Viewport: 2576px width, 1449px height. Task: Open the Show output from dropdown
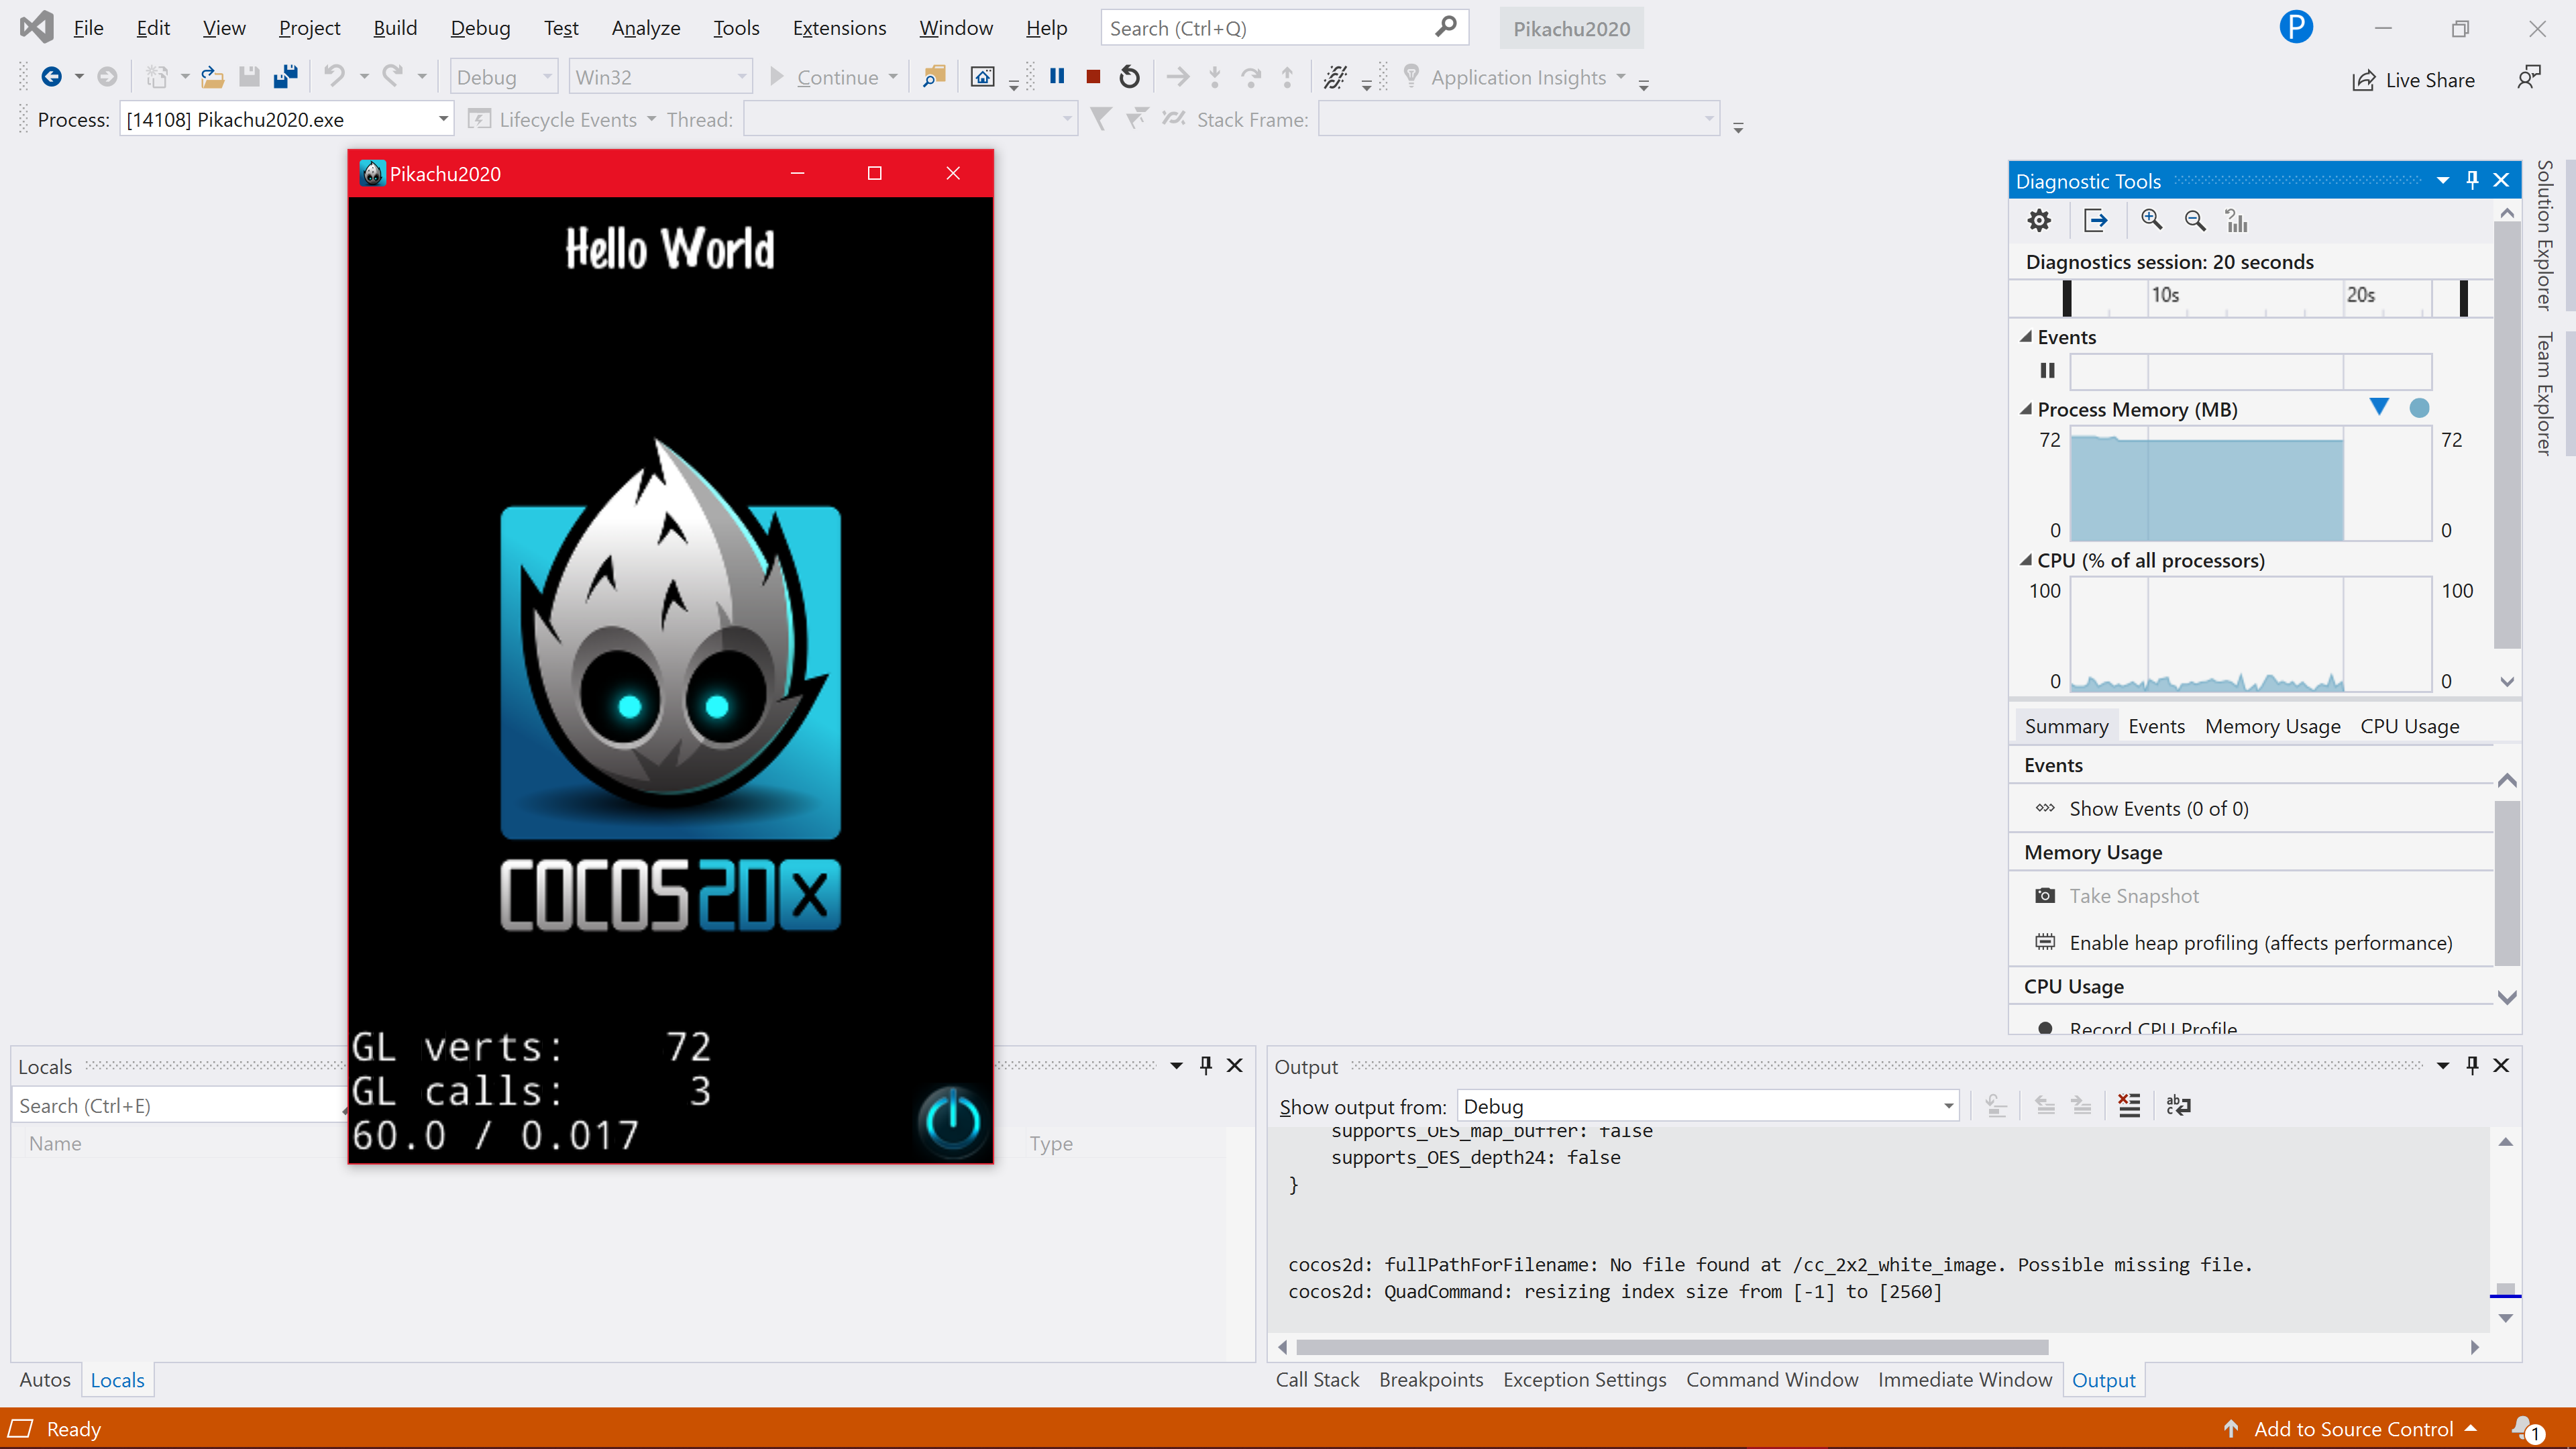[x=1947, y=1106]
